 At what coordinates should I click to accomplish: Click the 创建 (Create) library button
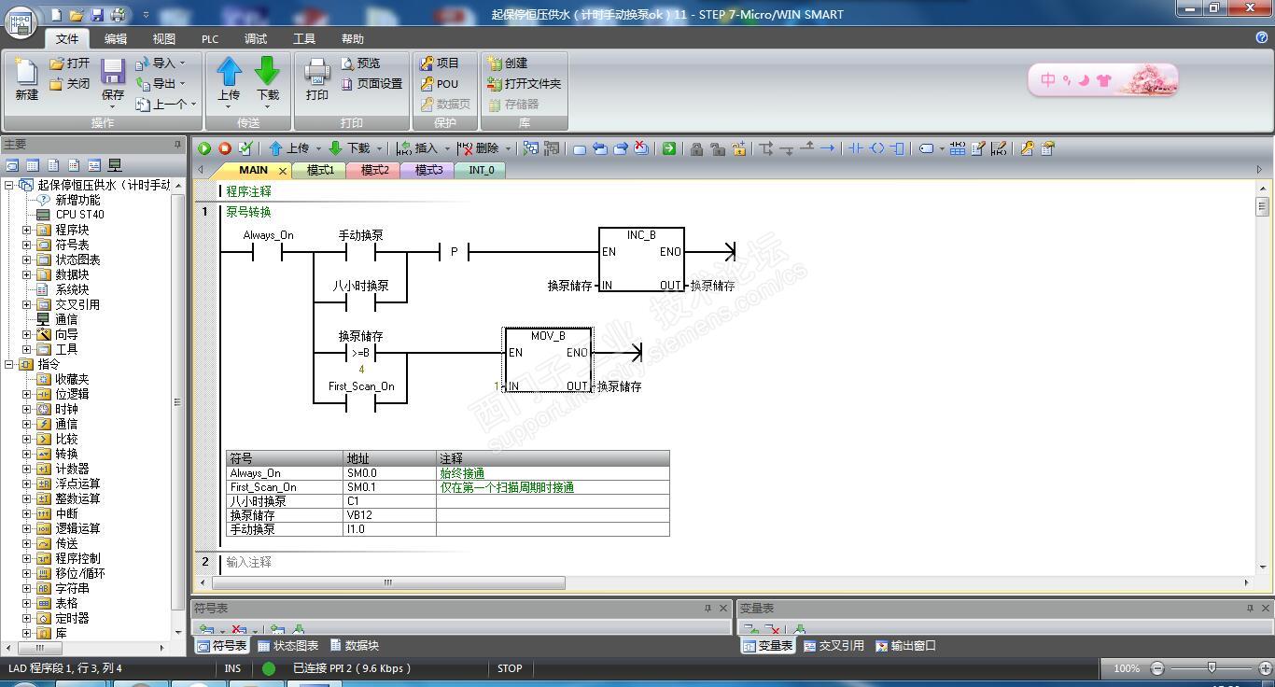coord(508,63)
